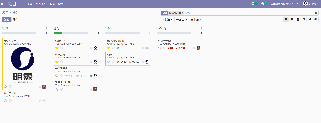Open green kanban state dot on 07月20日 card
This screenshot has width=321, height=123.
point(91,76)
